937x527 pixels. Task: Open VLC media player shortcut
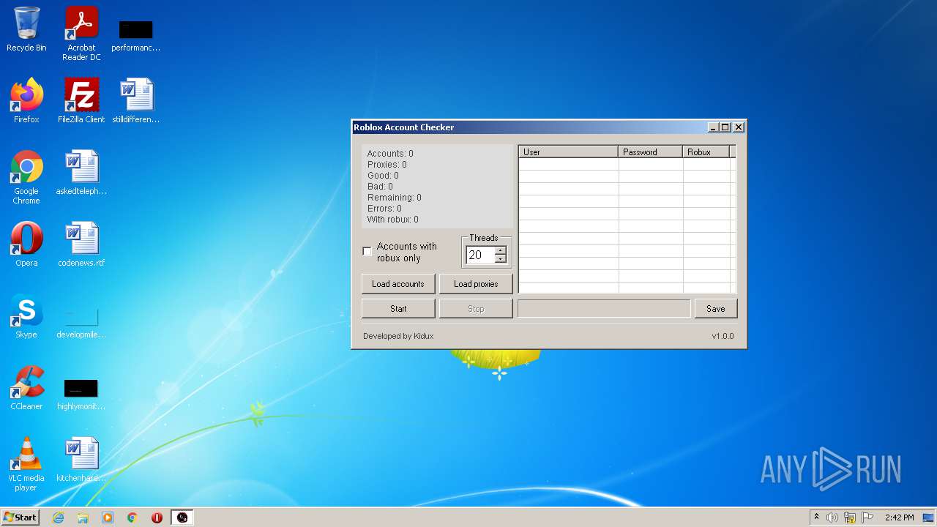tap(26, 464)
